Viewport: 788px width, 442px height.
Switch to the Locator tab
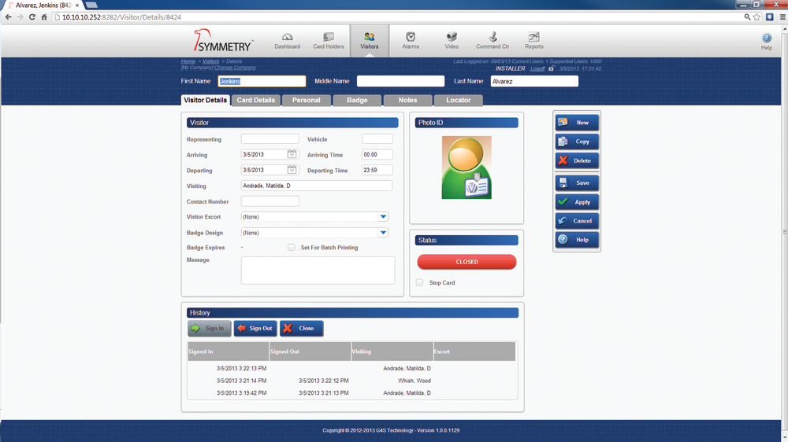pos(459,101)
